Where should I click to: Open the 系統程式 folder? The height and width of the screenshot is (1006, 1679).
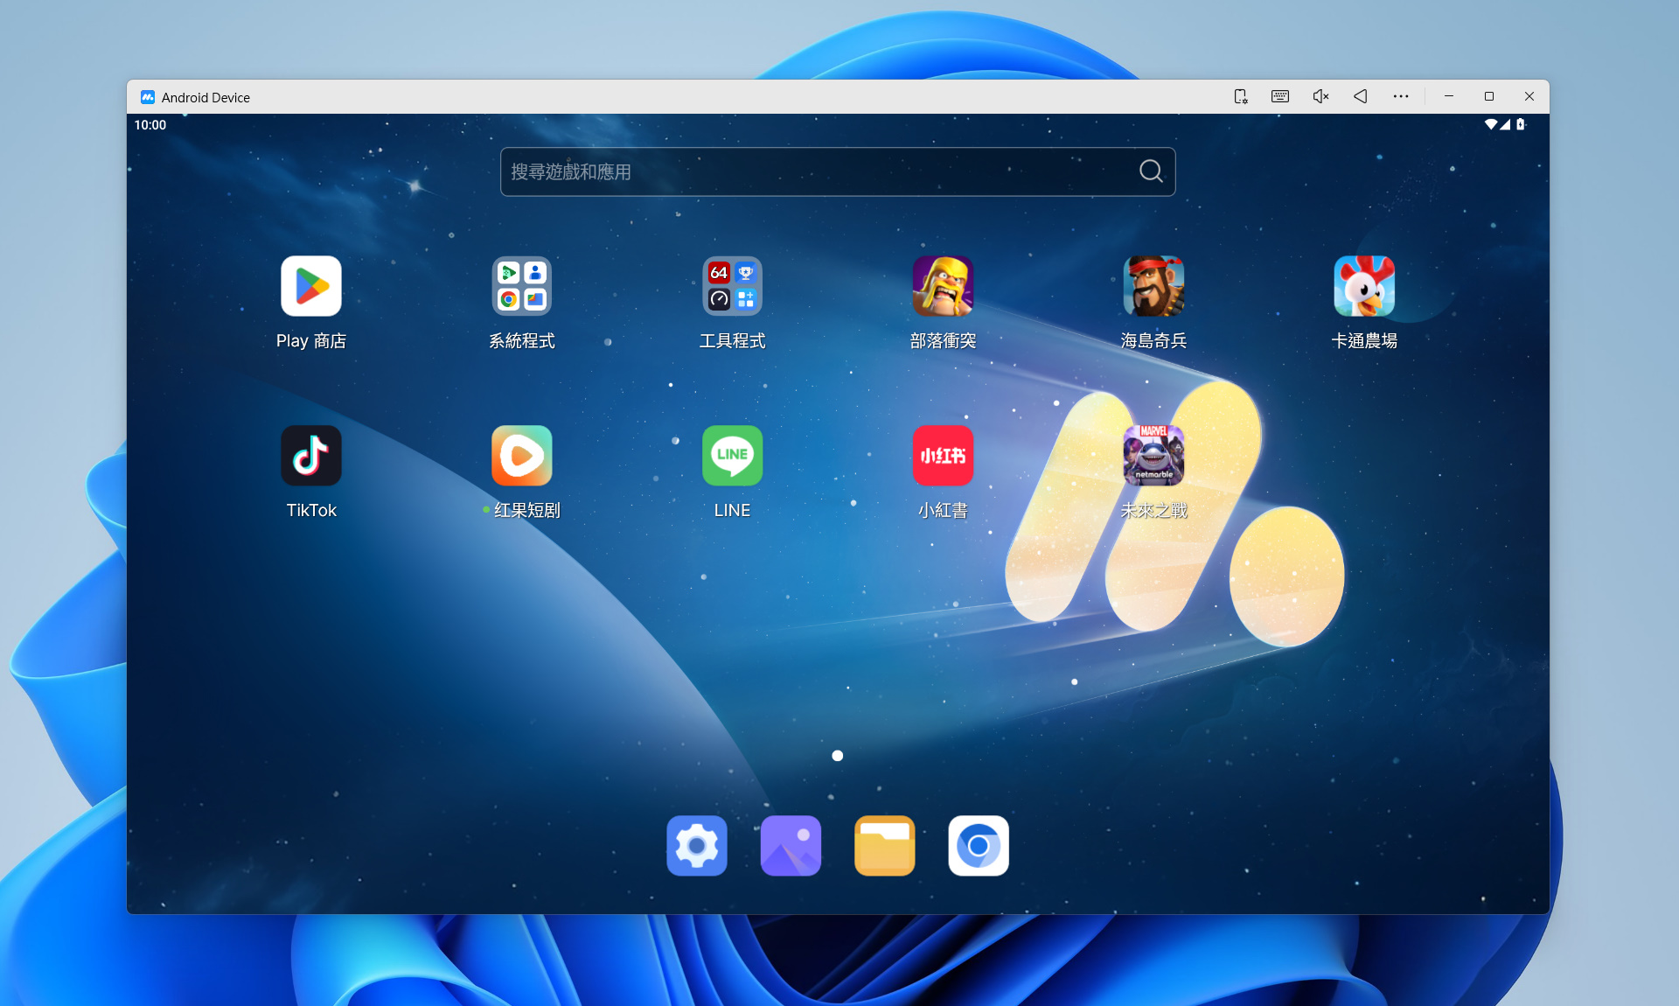point(522,286)
